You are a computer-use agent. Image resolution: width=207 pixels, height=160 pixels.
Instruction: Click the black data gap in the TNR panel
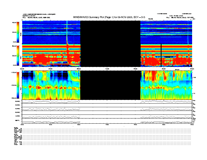coord(110,85)
